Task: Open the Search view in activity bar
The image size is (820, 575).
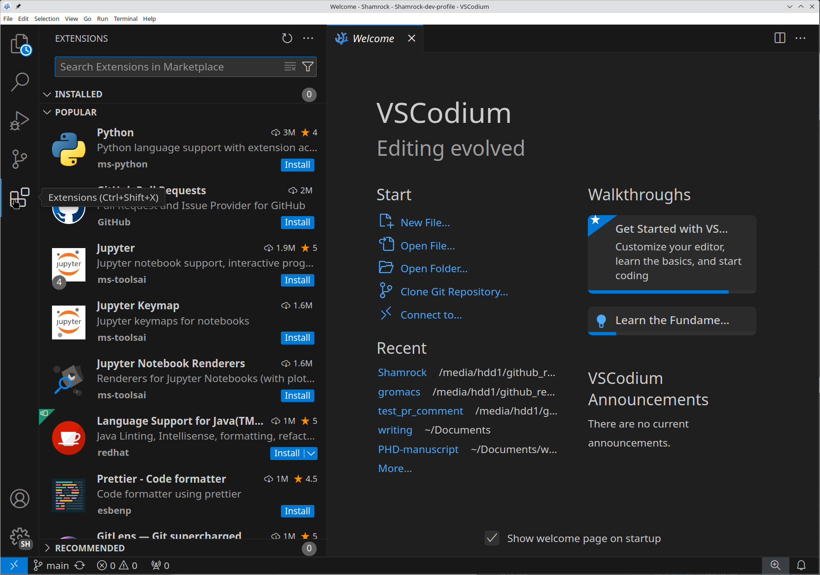Action: pos(20,82)
